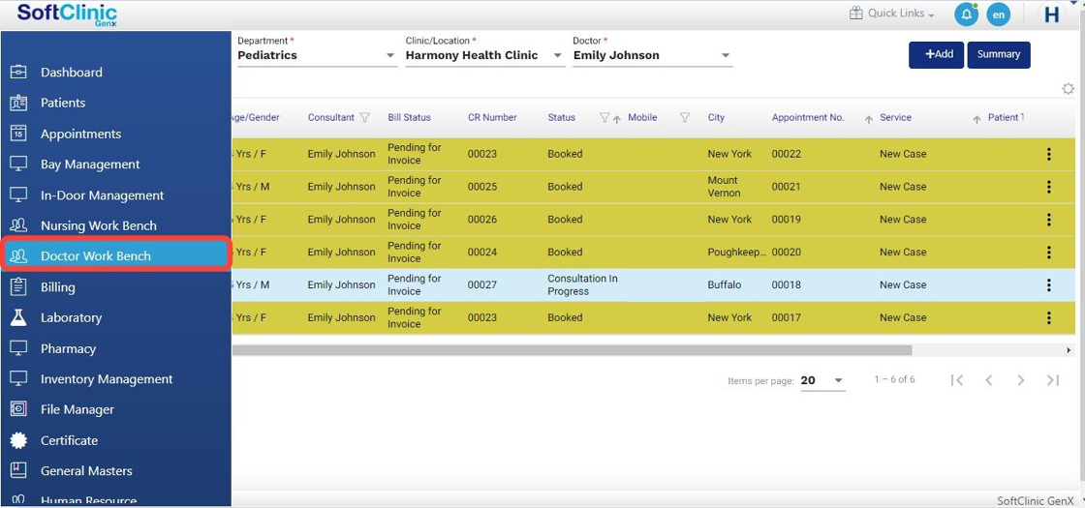Click the Billing clipboard icon in sidebar

[18, 286]
